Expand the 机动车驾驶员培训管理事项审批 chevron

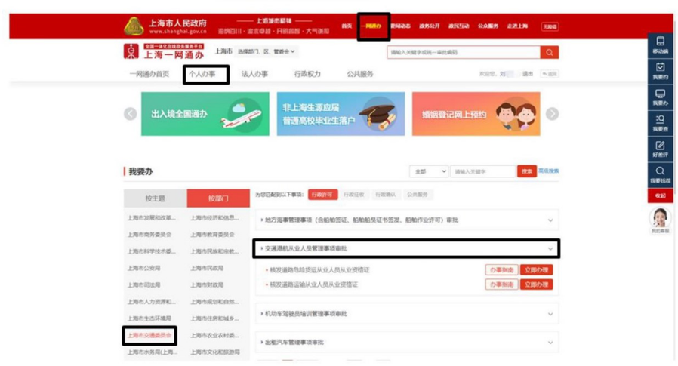[x=550, y=314]
